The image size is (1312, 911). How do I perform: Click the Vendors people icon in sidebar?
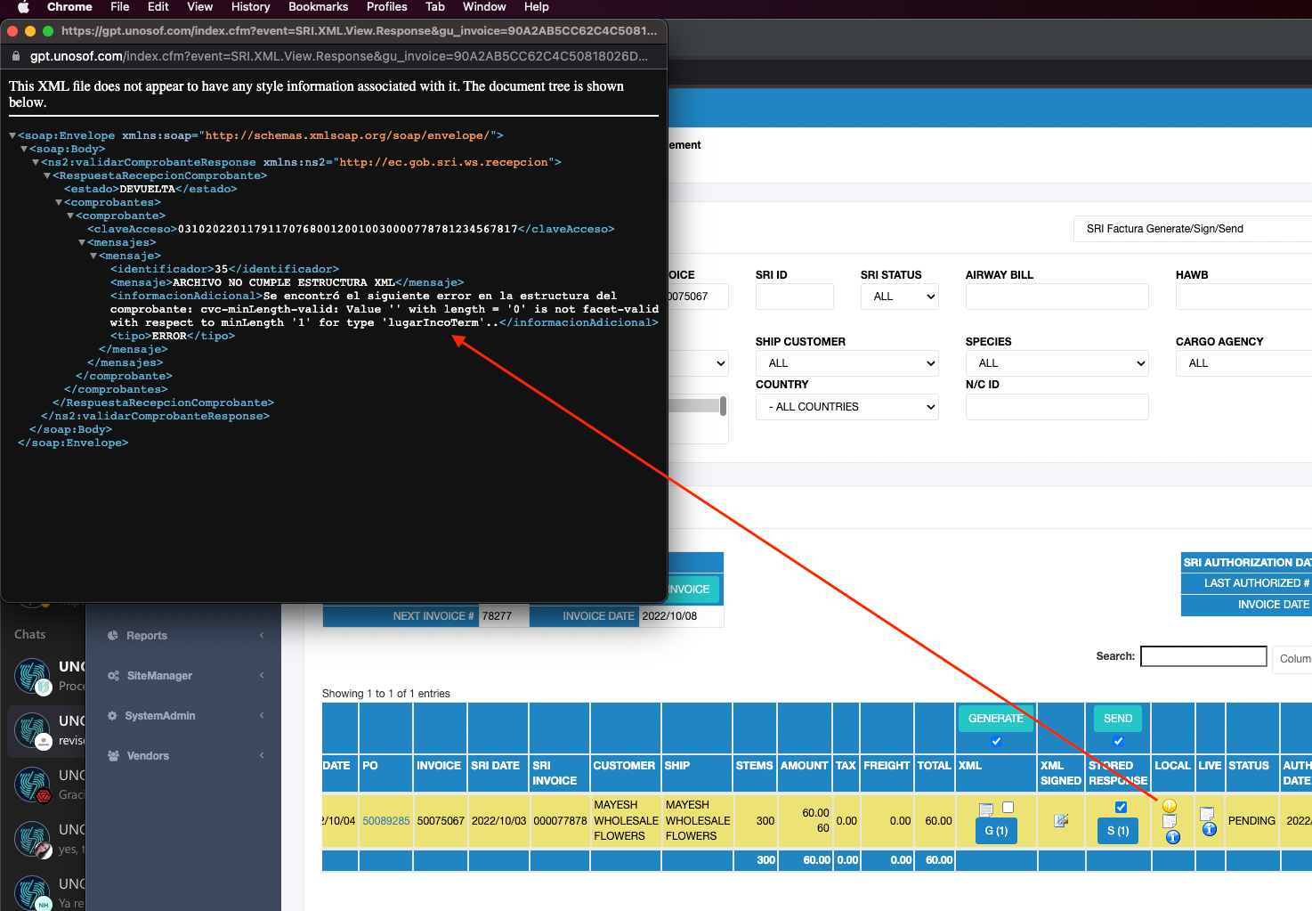[x=113, y=756]
